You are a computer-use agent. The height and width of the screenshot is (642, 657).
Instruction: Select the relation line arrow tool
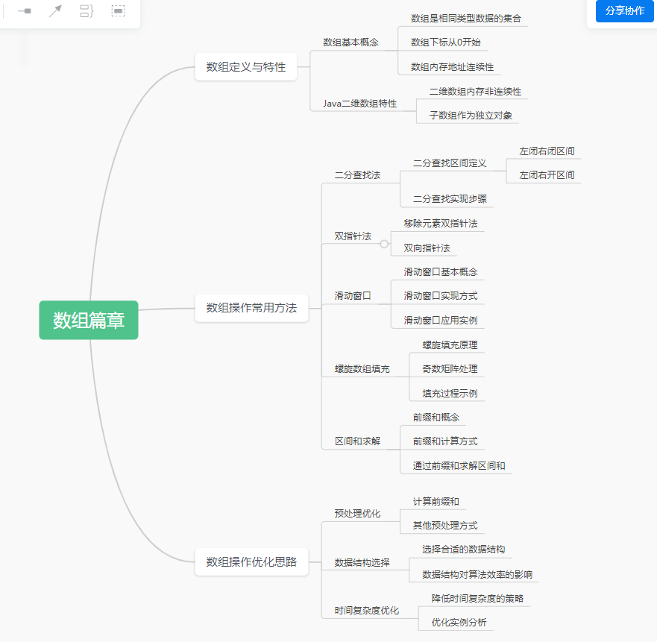[55, 12]
